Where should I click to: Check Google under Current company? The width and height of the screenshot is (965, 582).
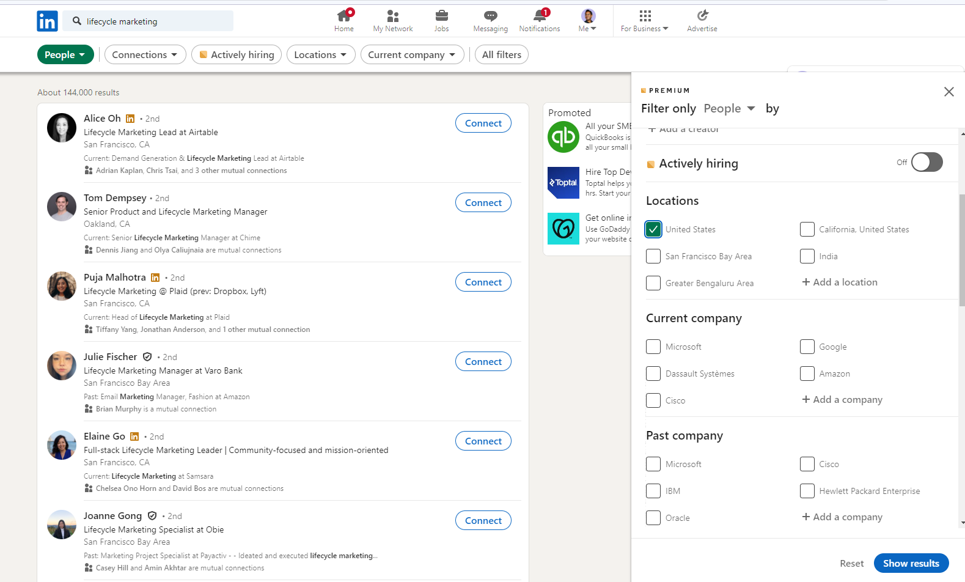point(807,347)
